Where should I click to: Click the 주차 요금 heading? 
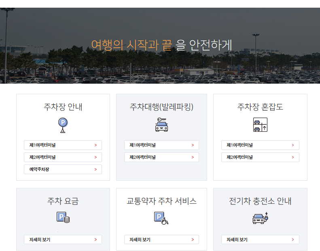pos(63,201)
